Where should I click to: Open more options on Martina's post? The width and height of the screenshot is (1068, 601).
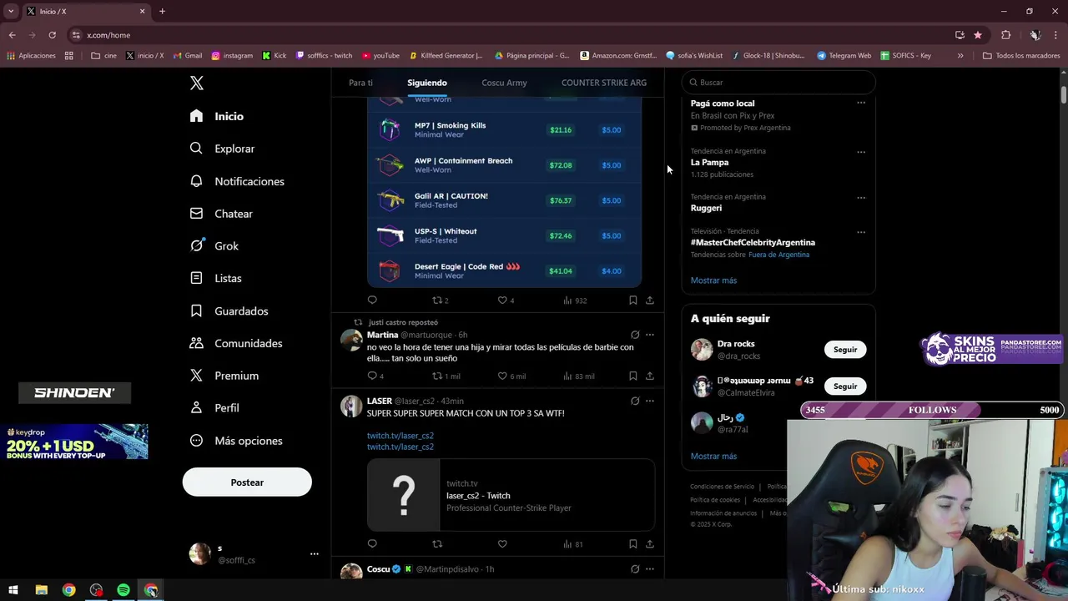[650, 335]
